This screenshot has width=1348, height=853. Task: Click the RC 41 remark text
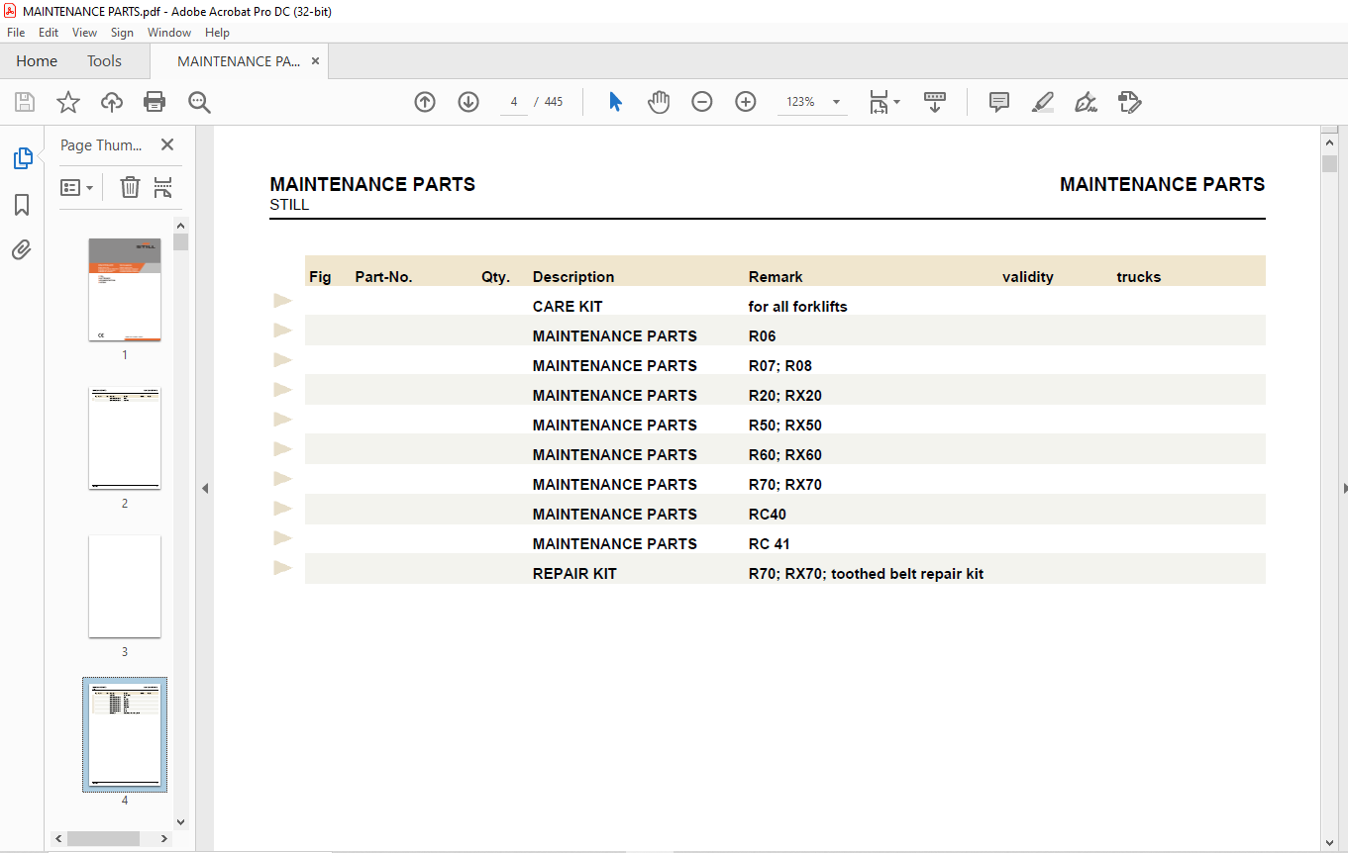(x=770, y=544)
